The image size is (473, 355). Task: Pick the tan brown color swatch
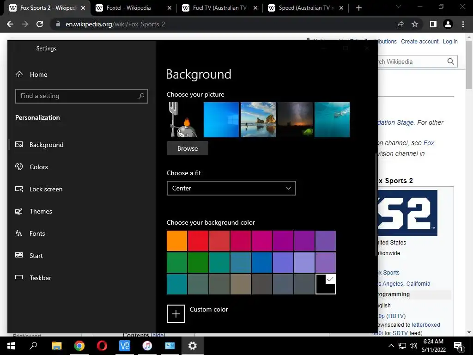coord(241,284)
